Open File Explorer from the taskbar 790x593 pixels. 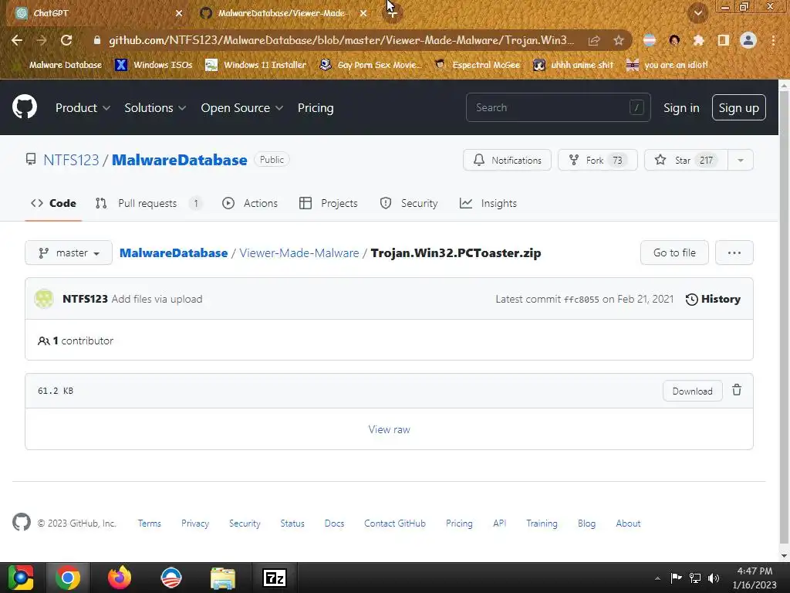click(x=223, y=578)
